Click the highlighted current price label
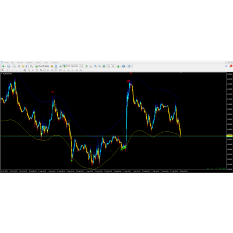Image resolution: width=233 pixels, height=233 pixels. coord(230,136)
